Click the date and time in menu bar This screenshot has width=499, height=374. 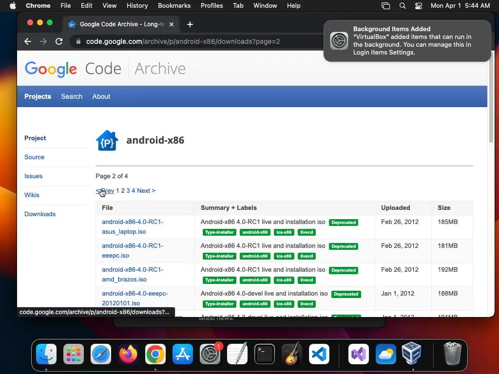point(460,5)
